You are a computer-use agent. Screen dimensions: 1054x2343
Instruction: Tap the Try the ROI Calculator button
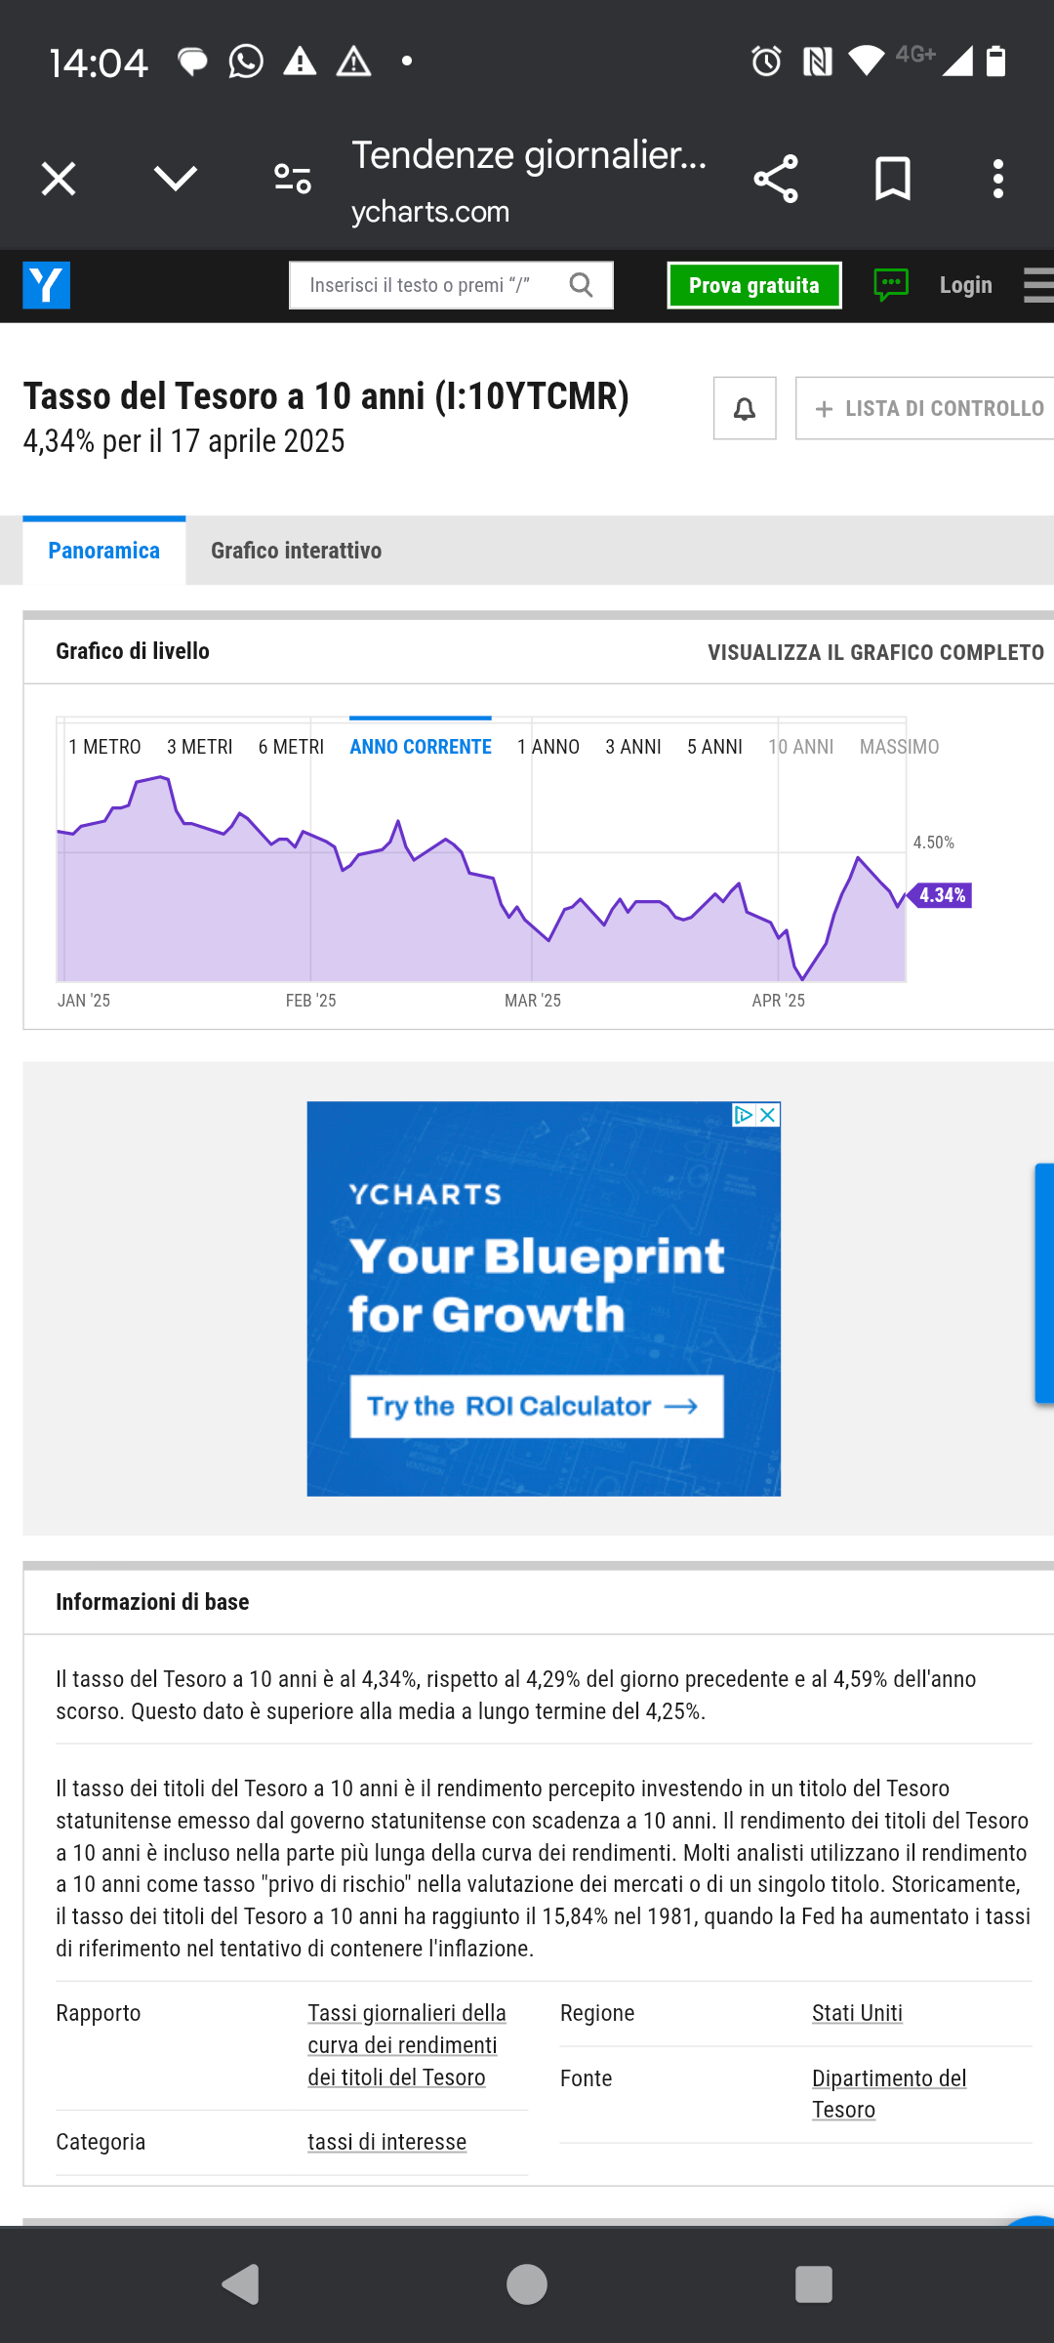[x=537, y=1407]
